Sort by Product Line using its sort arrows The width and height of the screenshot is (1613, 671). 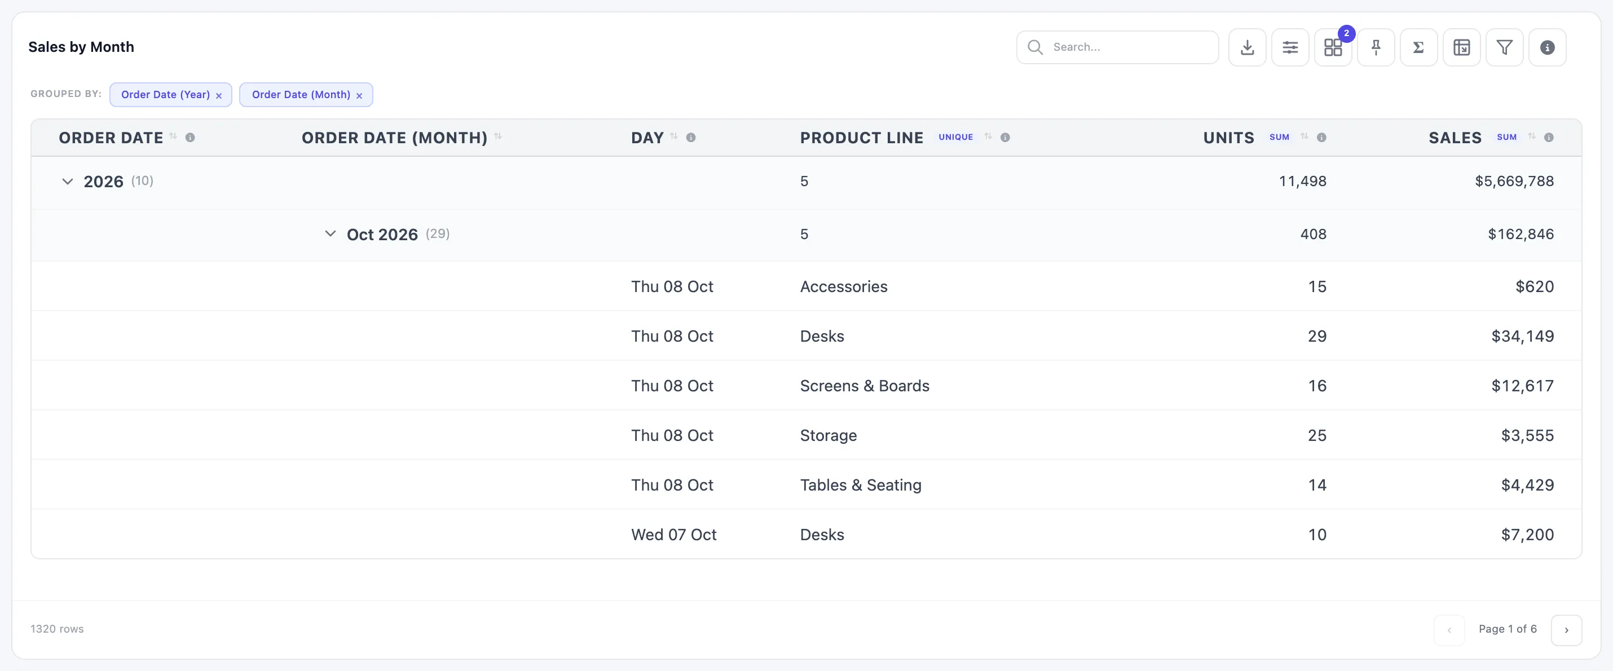(x=988, y=136)
